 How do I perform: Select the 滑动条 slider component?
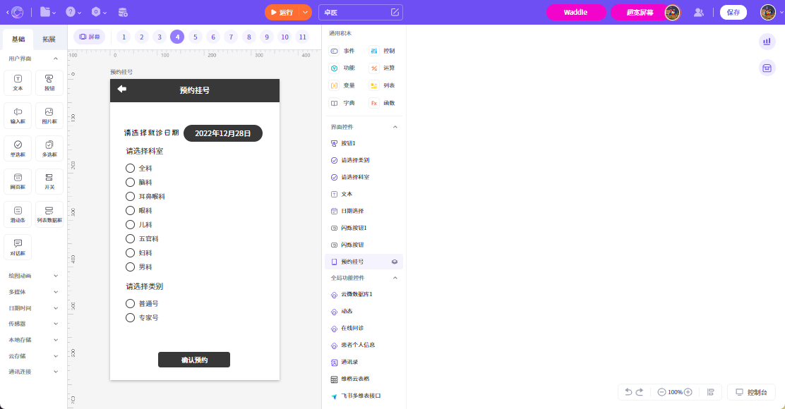[18, 214]
